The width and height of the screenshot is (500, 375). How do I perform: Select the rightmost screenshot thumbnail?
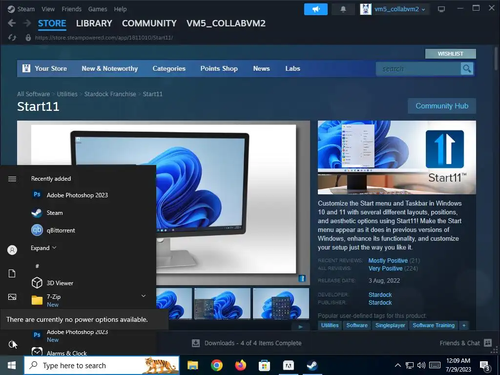coord(281,303)
